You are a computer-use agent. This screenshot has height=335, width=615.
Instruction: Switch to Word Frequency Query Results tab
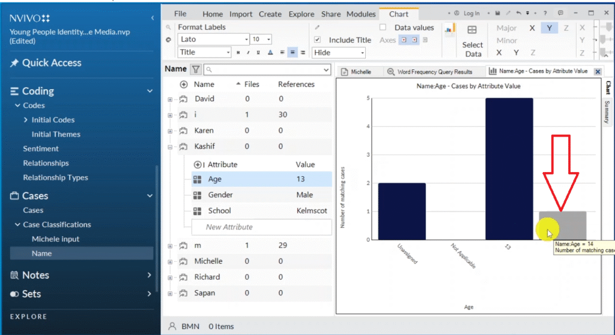click(429, 72)
